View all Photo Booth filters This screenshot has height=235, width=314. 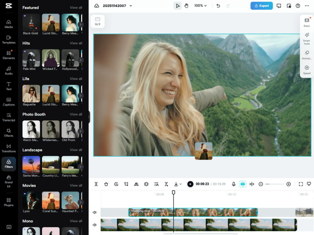pyautogui.click(x=76, y=114)
